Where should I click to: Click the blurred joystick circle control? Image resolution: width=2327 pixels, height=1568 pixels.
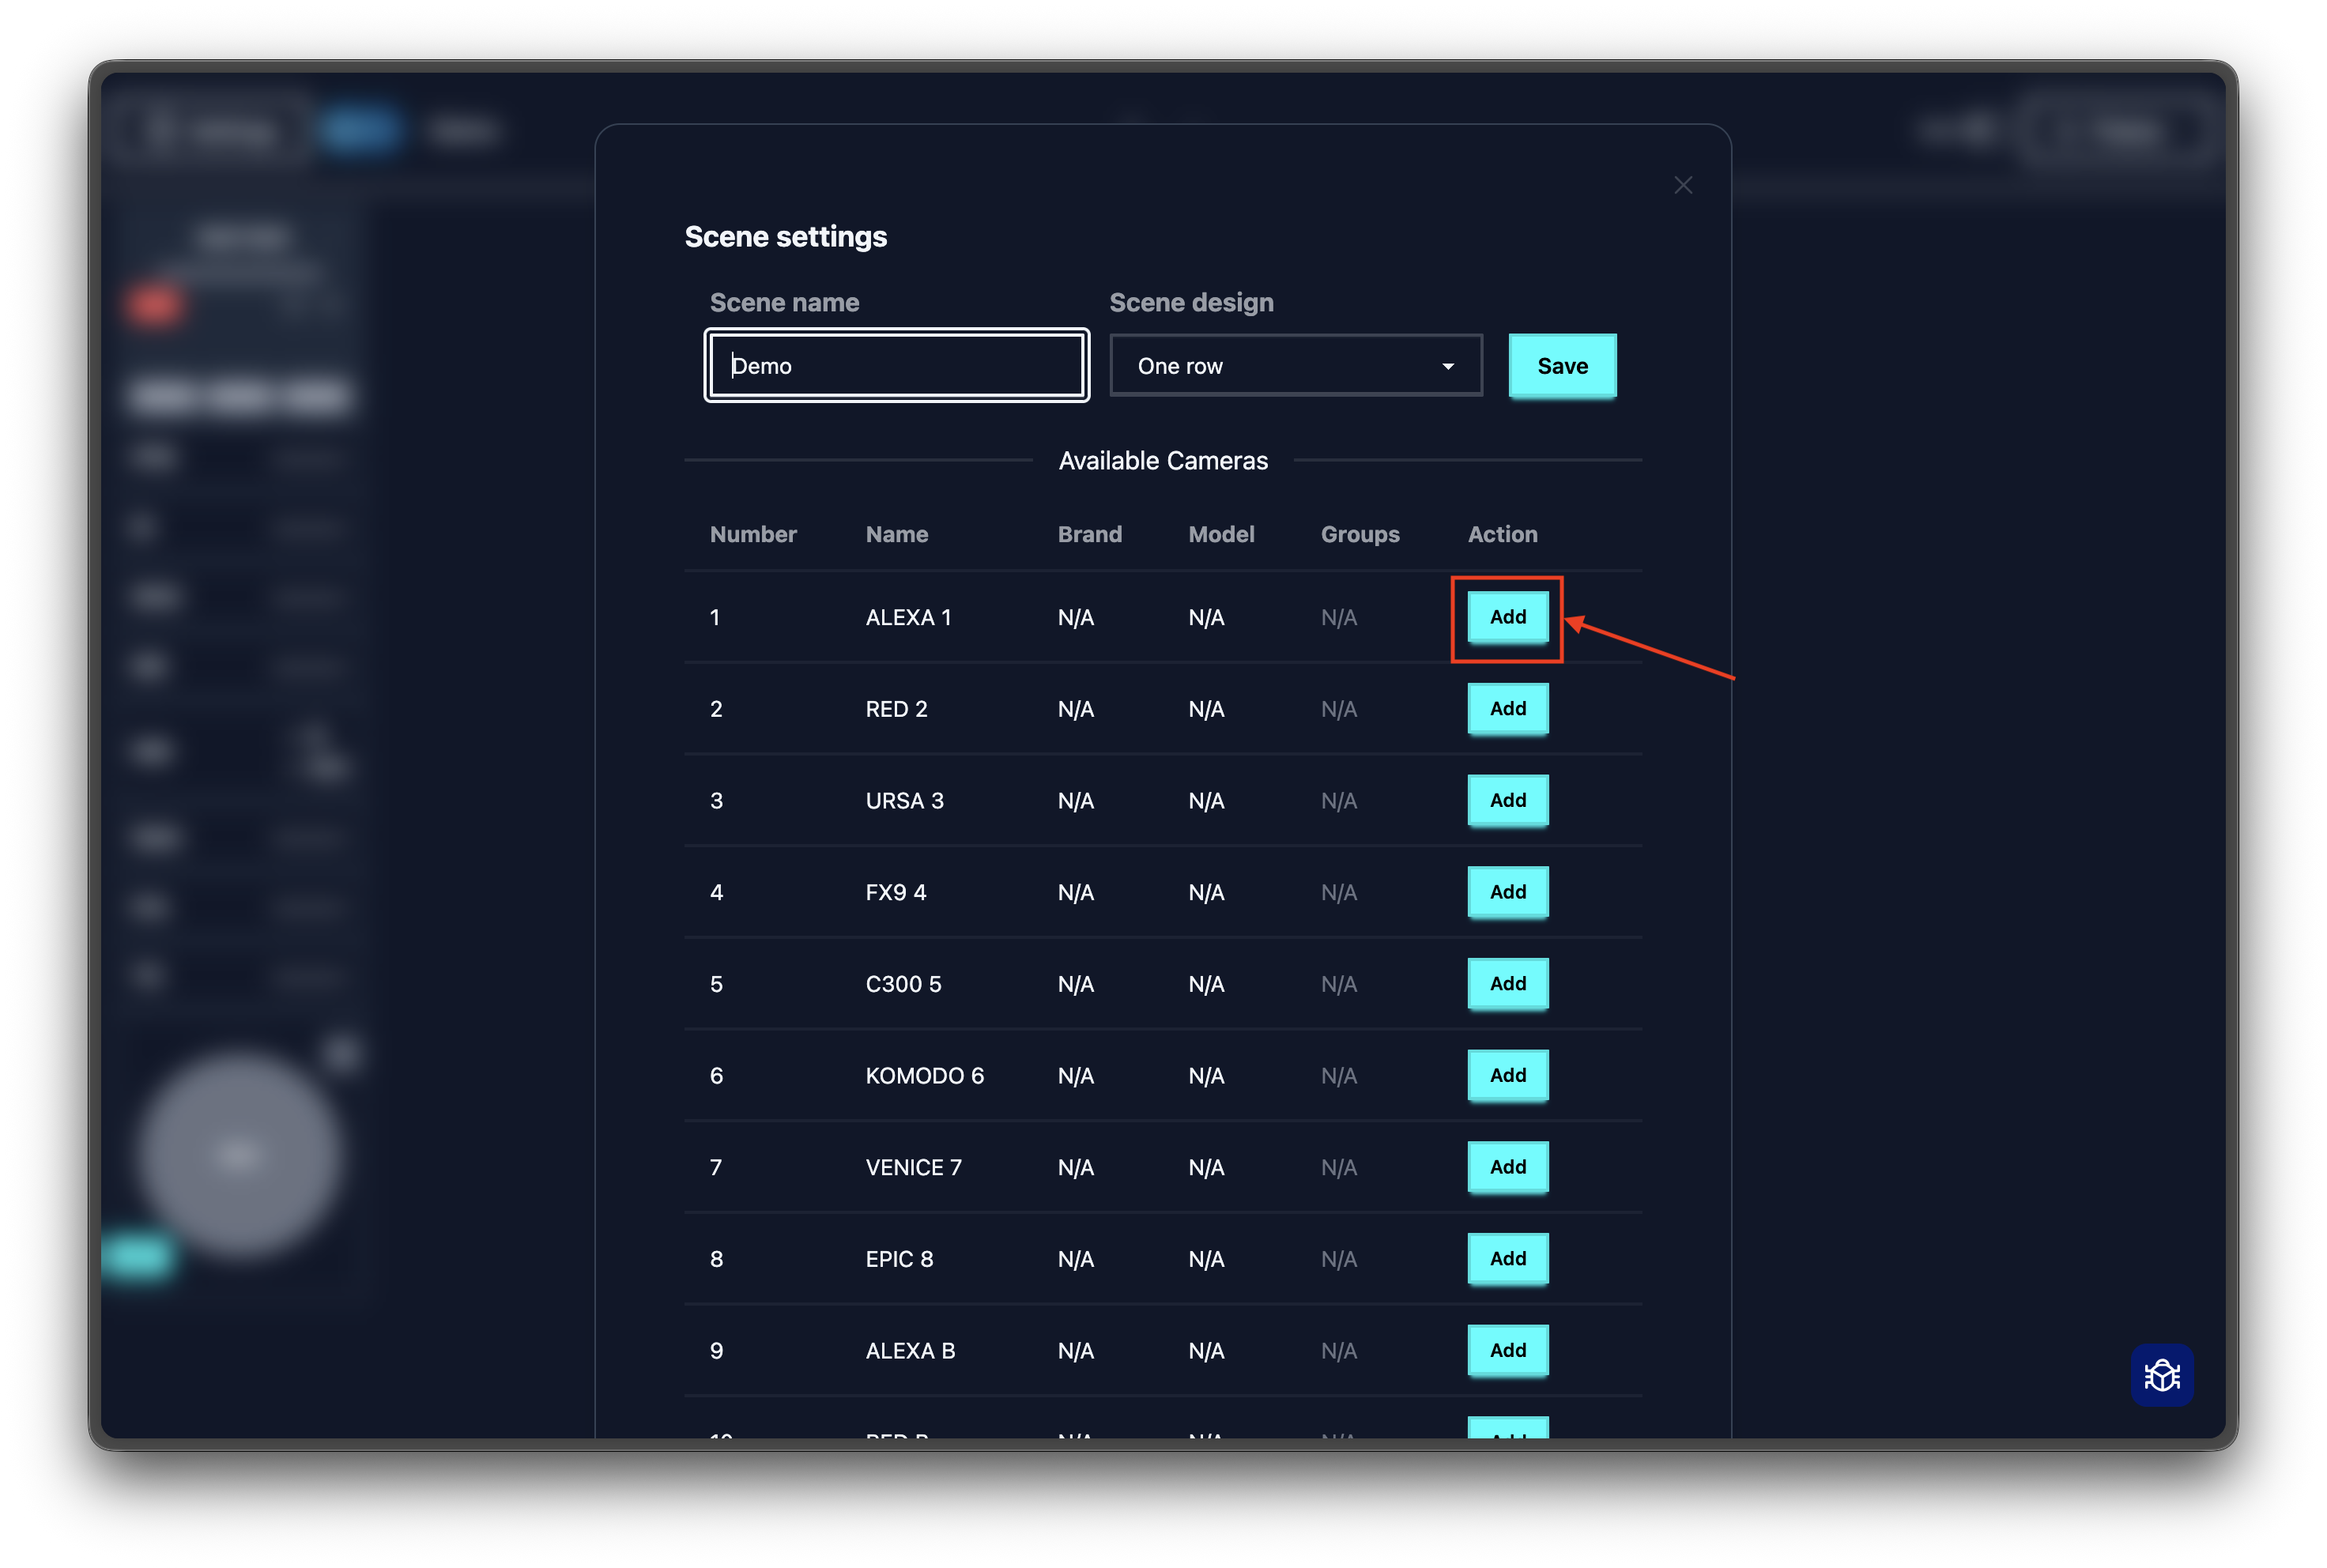(x=239, y=1153)
